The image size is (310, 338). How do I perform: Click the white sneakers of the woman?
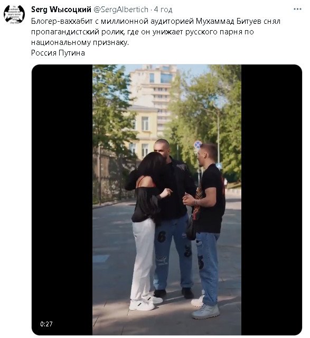tap(146, 303)
